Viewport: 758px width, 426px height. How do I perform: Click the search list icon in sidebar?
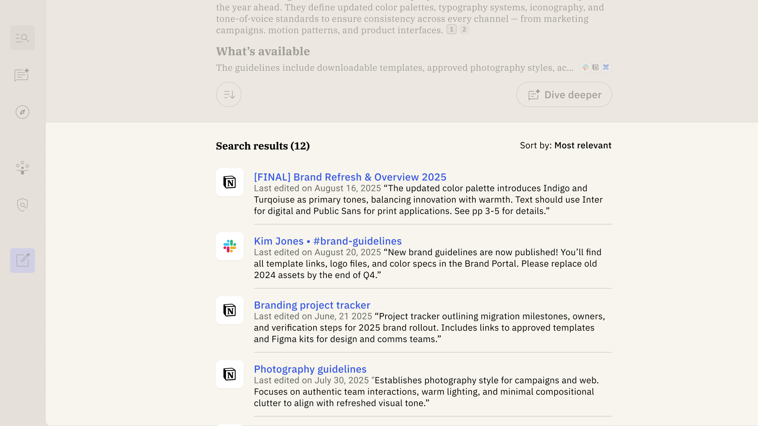(22, 38)
